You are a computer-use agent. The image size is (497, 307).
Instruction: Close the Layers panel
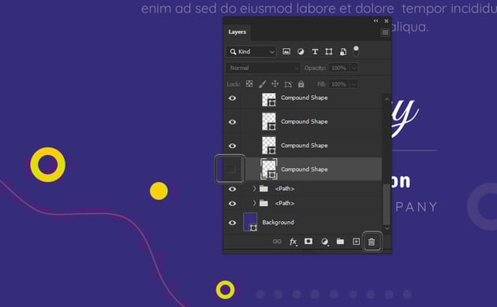pyautogui.click(x=387, y=21)
